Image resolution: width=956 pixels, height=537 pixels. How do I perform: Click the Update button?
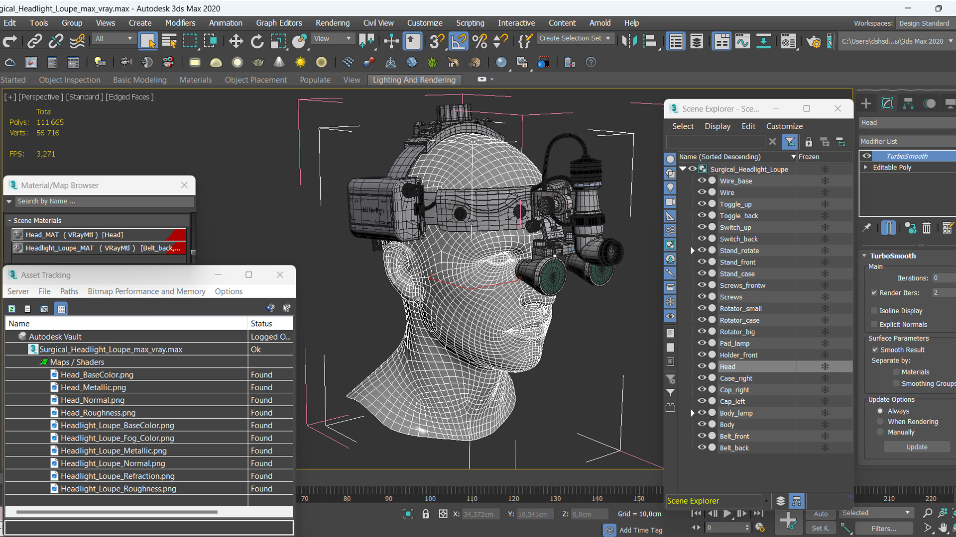pos(917,447)
